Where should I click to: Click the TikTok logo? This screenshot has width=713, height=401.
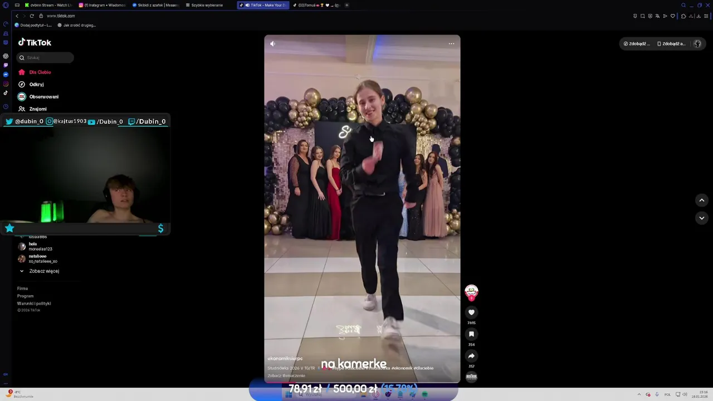[35, 42]
